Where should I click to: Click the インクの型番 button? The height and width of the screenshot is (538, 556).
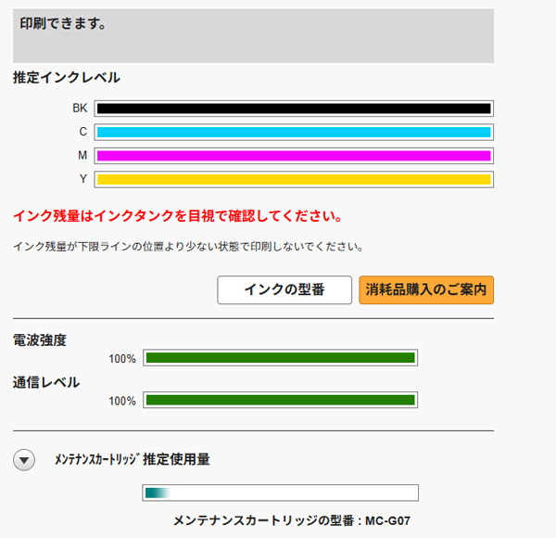(284, 290)
